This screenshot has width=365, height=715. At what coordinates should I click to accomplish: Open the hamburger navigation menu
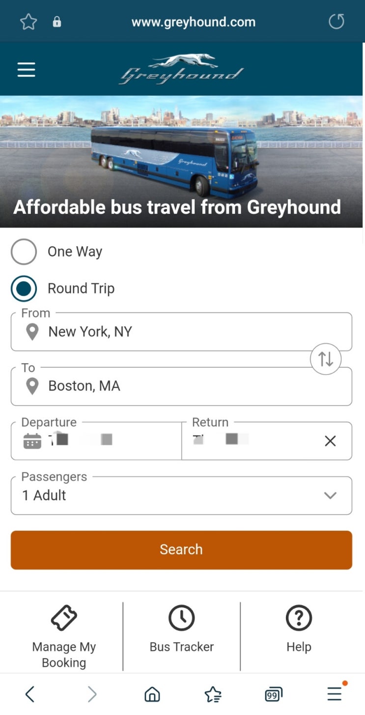point(26,70)
